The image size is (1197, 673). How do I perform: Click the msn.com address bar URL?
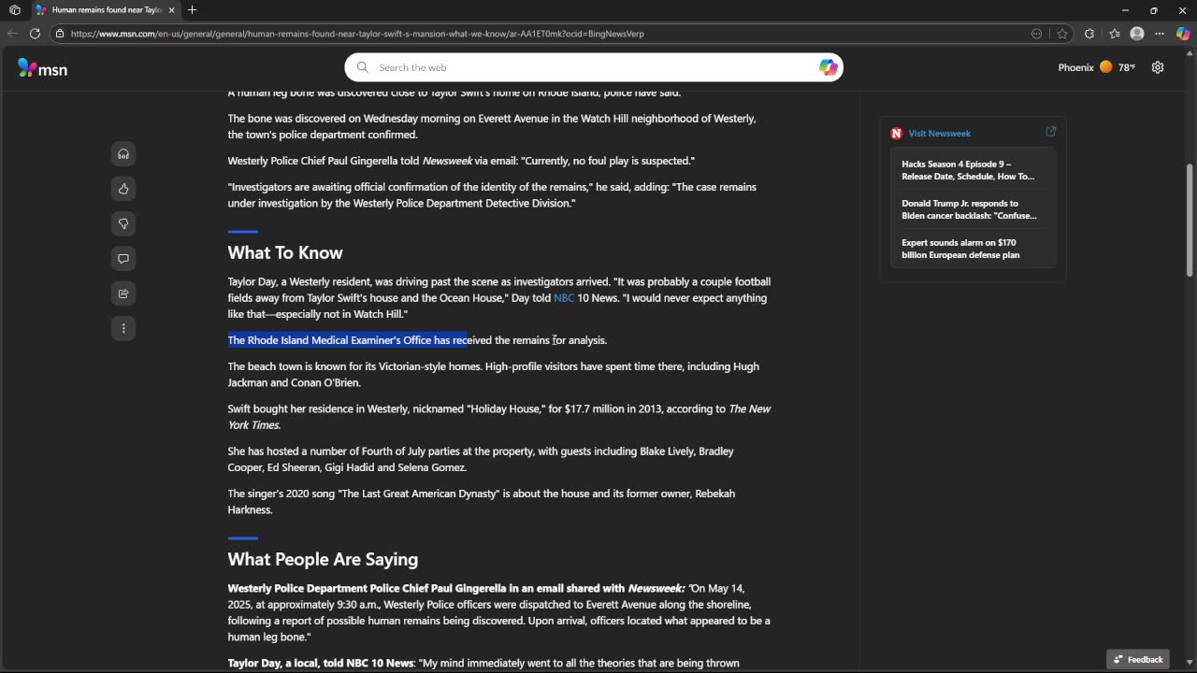(x=357, y=34)
